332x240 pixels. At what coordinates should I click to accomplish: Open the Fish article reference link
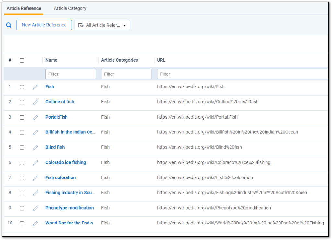coord(50,87)
